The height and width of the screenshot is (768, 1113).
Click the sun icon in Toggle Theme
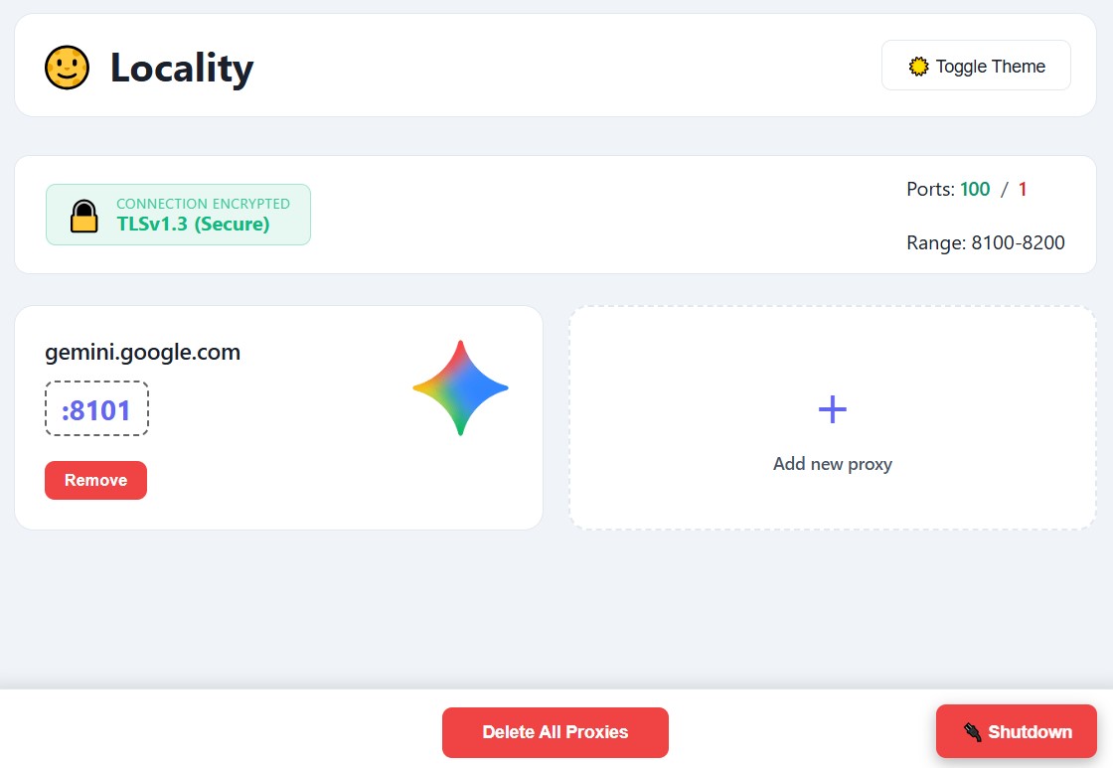pyautogui.click(x=918, y=67)
